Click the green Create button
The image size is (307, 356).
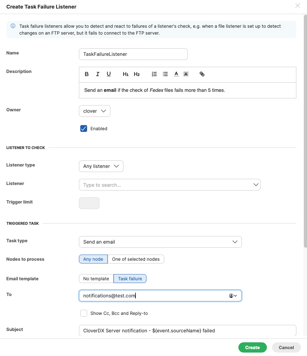pos(252,347)
